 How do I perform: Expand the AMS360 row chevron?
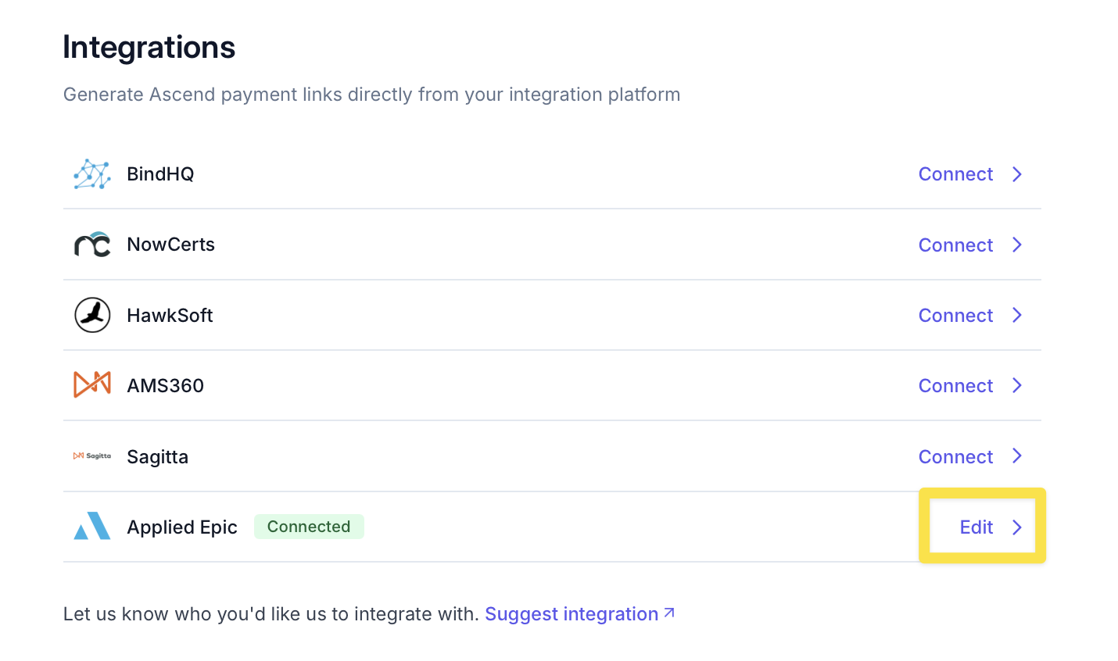(1017, 385)
